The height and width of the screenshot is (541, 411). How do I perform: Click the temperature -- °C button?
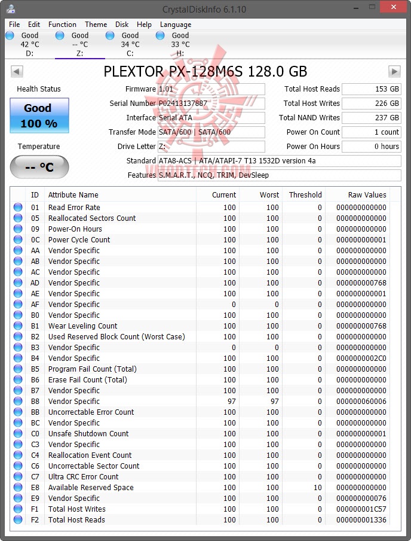click(39, 167)
